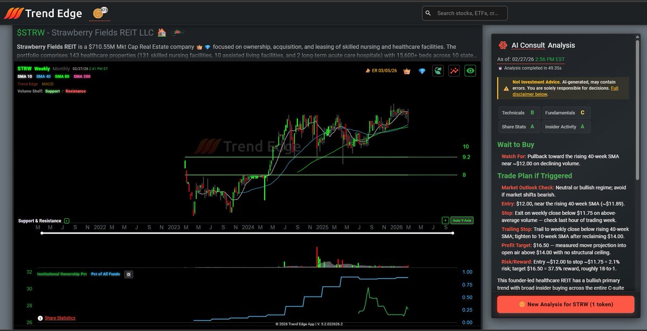Click the plus button beside Auto Y-Axis

pos(445,220)
